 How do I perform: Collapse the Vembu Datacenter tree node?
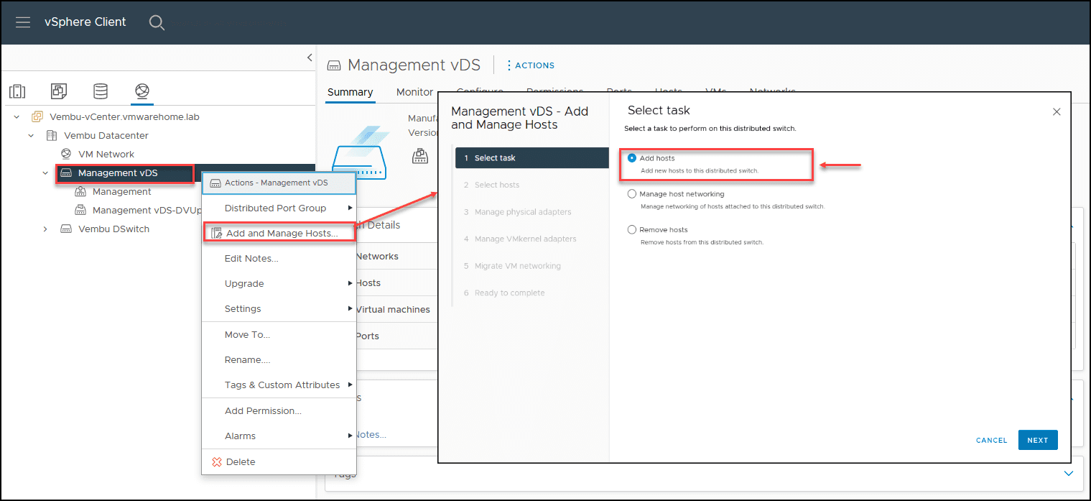pos(31,135)
